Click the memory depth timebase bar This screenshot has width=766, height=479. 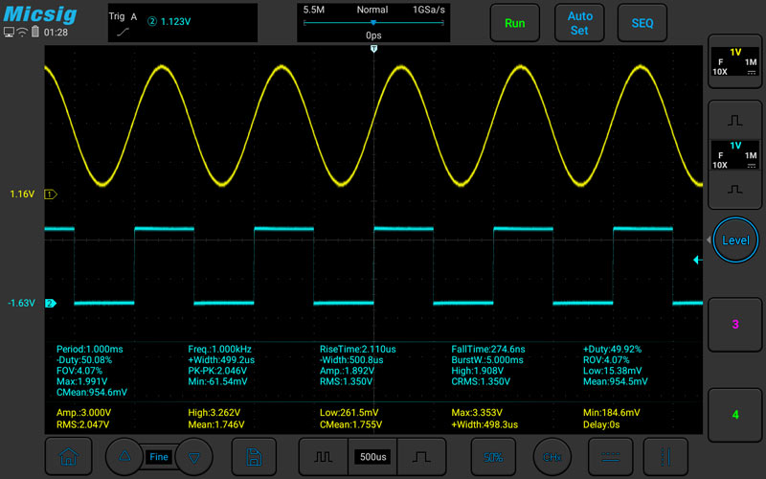(373, 22)
